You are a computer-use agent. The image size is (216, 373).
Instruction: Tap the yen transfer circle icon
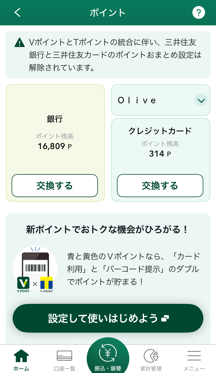click(108, 353)
